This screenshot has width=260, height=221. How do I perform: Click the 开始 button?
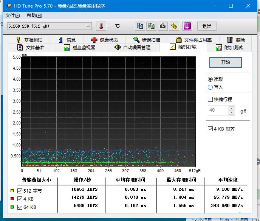pos(226,62)
